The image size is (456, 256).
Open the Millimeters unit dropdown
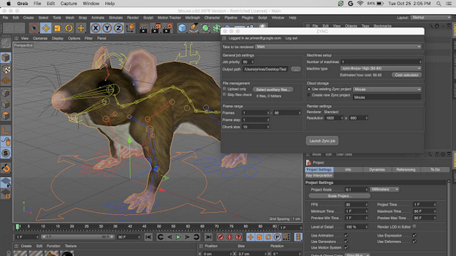click(x=385, y=189)
